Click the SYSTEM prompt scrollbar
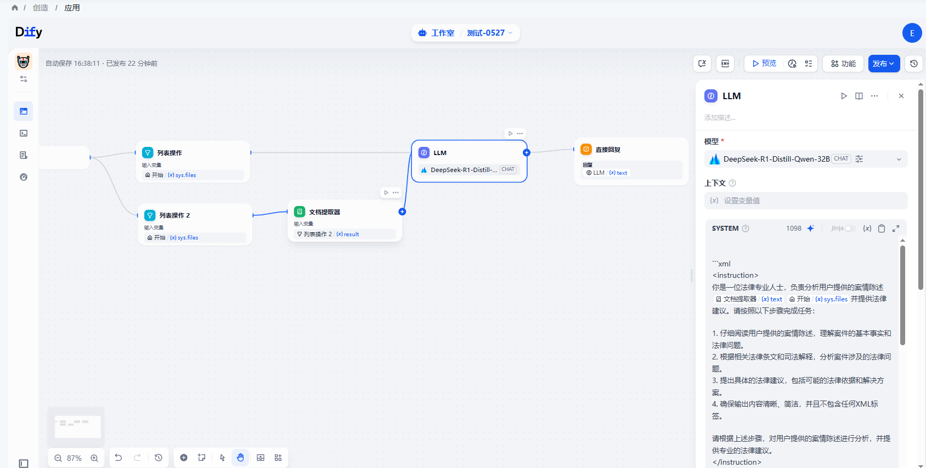 tap(902, 295)
